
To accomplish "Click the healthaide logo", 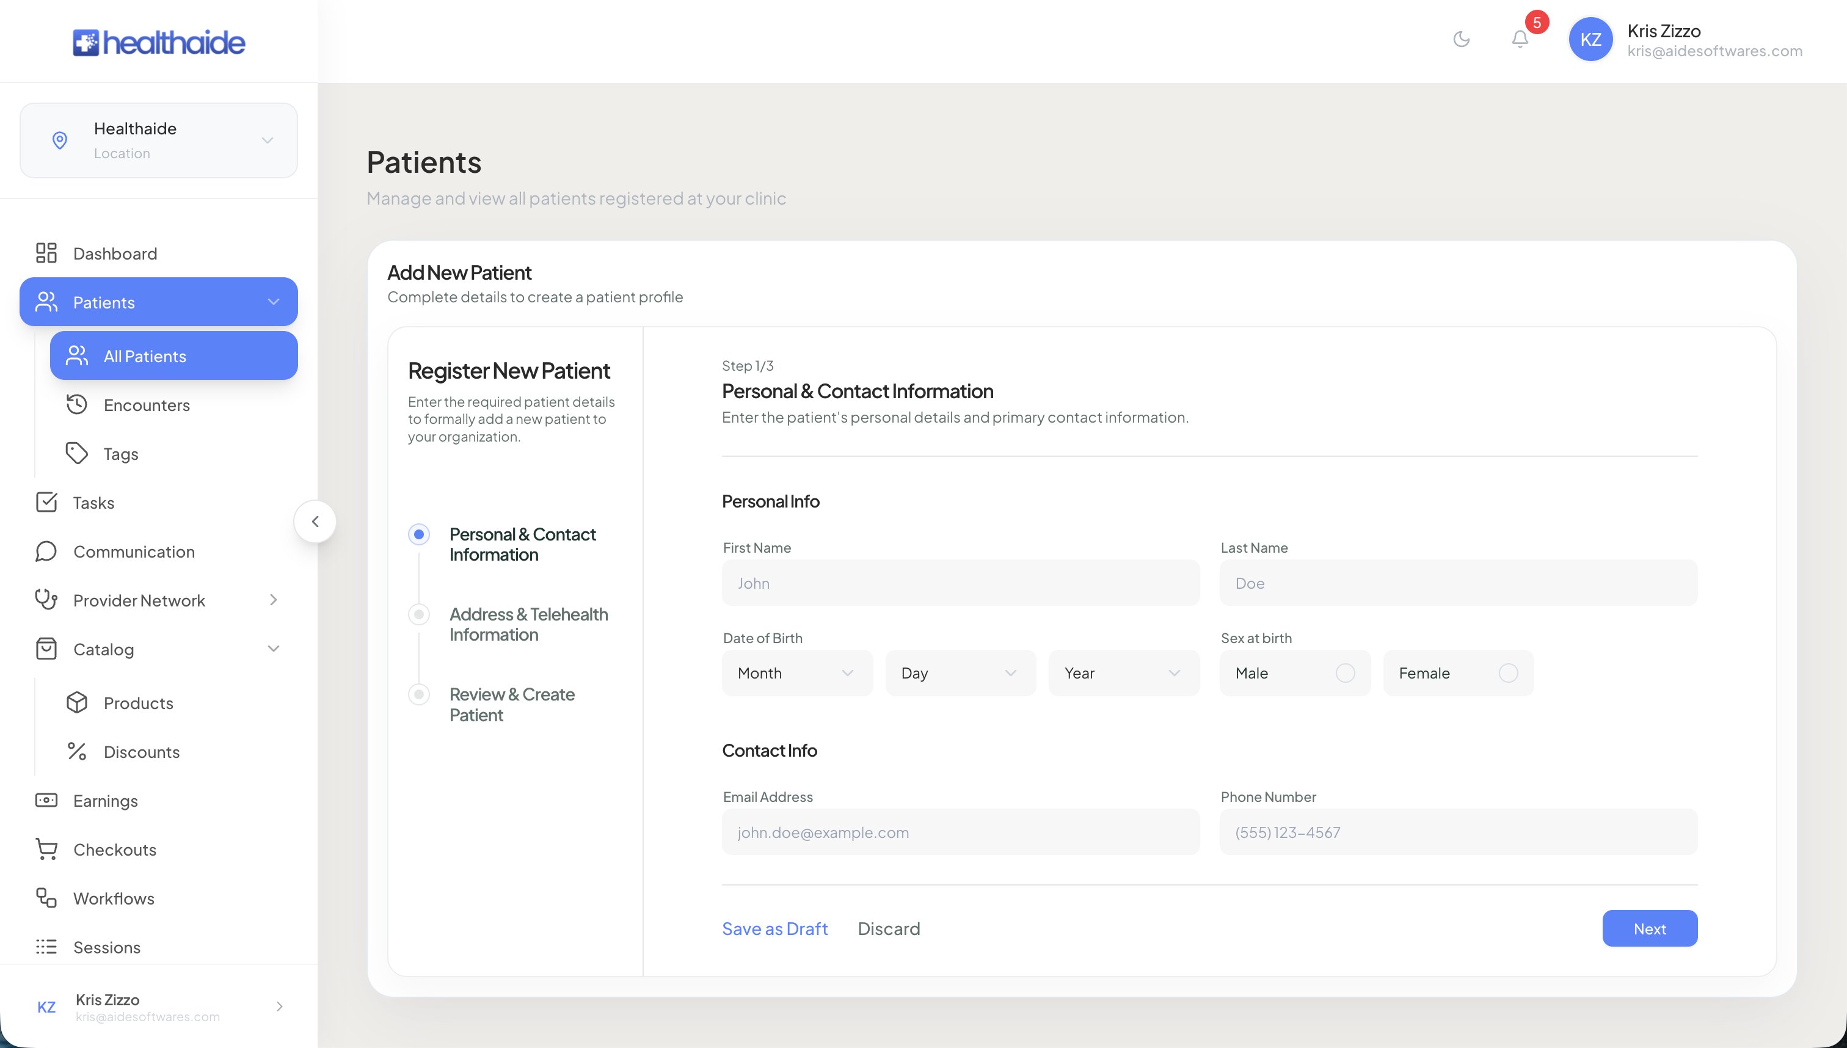I will click(x=158, y=43).
